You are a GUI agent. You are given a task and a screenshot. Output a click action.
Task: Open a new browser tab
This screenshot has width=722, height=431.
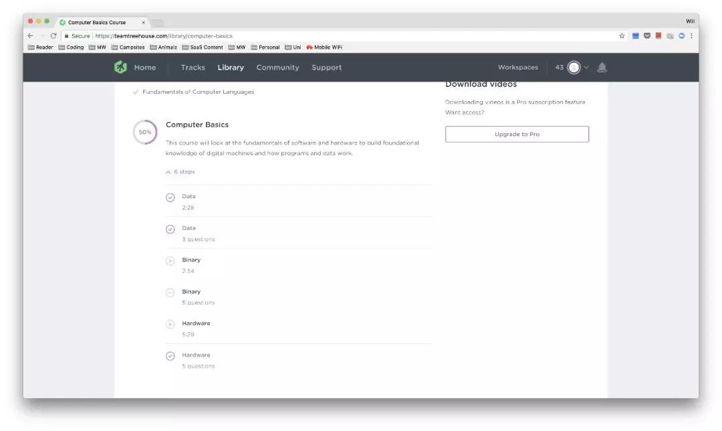pyautogui.click(x=158, y=23)
